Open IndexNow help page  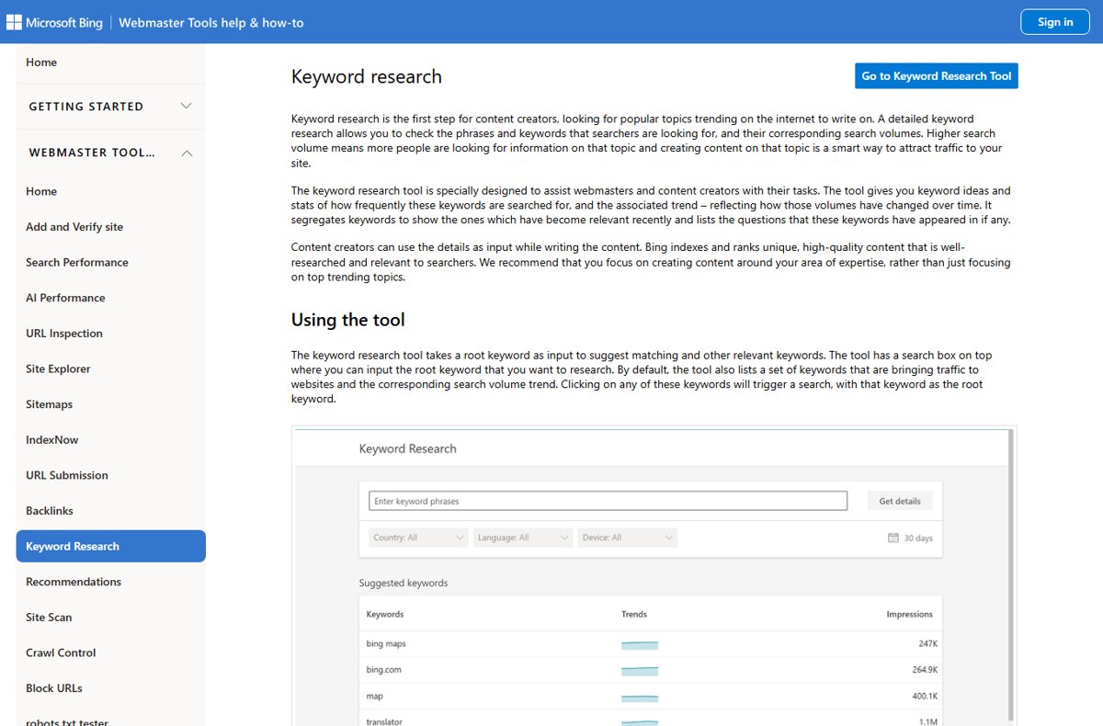[x=52, y=439]
